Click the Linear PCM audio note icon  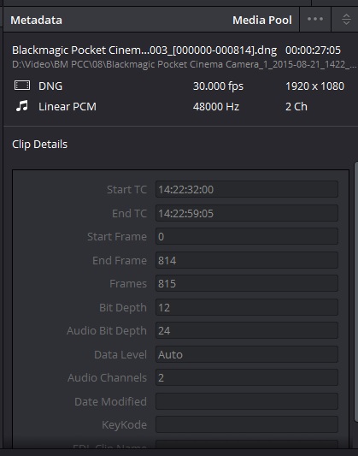click(21, 106)
